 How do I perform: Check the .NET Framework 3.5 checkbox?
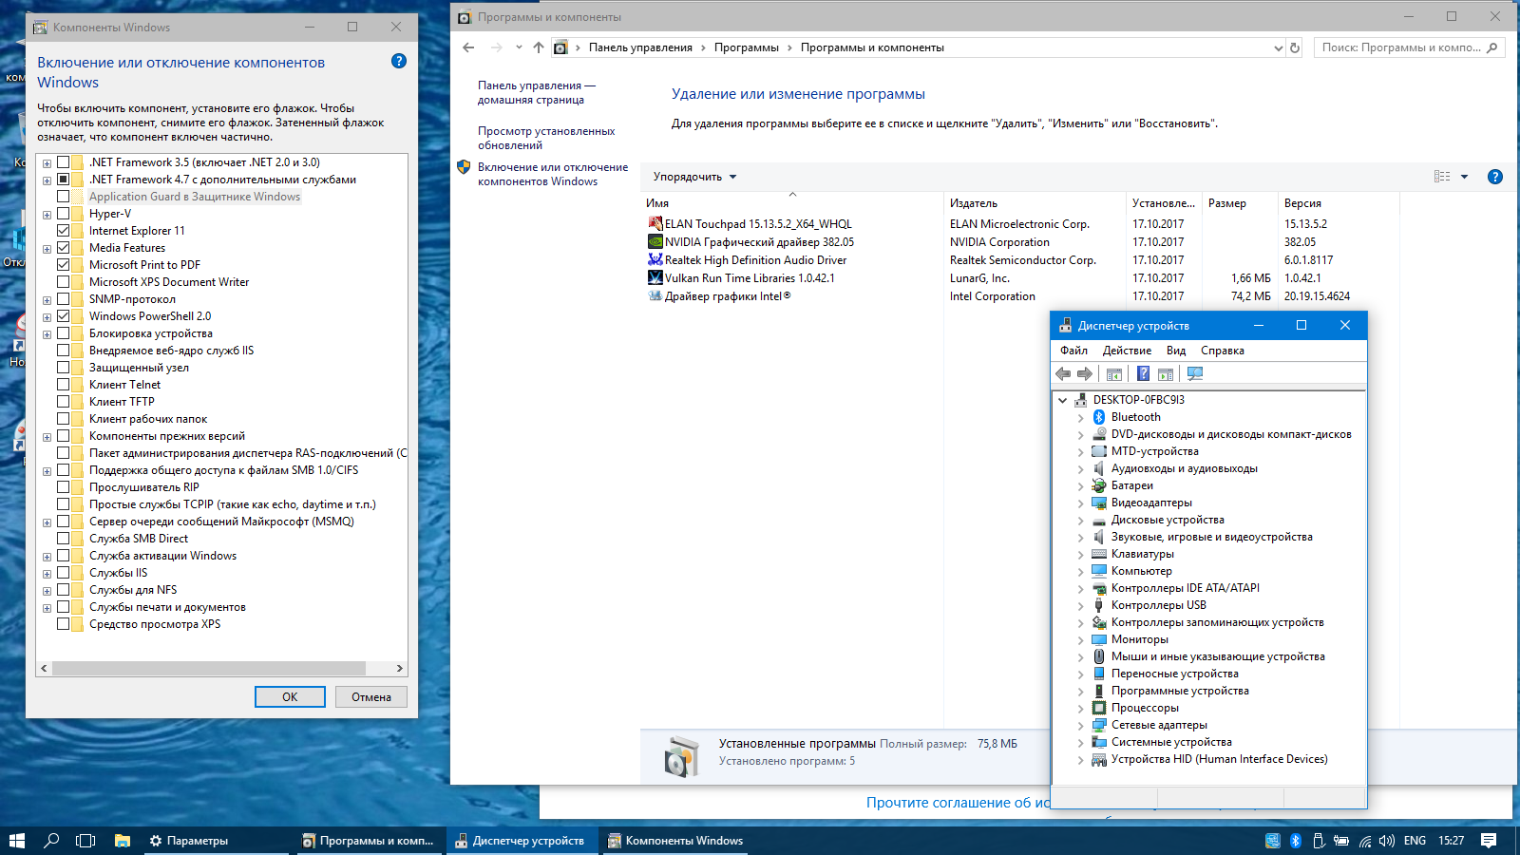[x=63, y=162]
